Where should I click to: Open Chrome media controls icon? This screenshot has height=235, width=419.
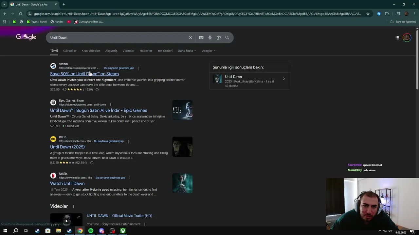pyautogui.click(x=398, y=14)
